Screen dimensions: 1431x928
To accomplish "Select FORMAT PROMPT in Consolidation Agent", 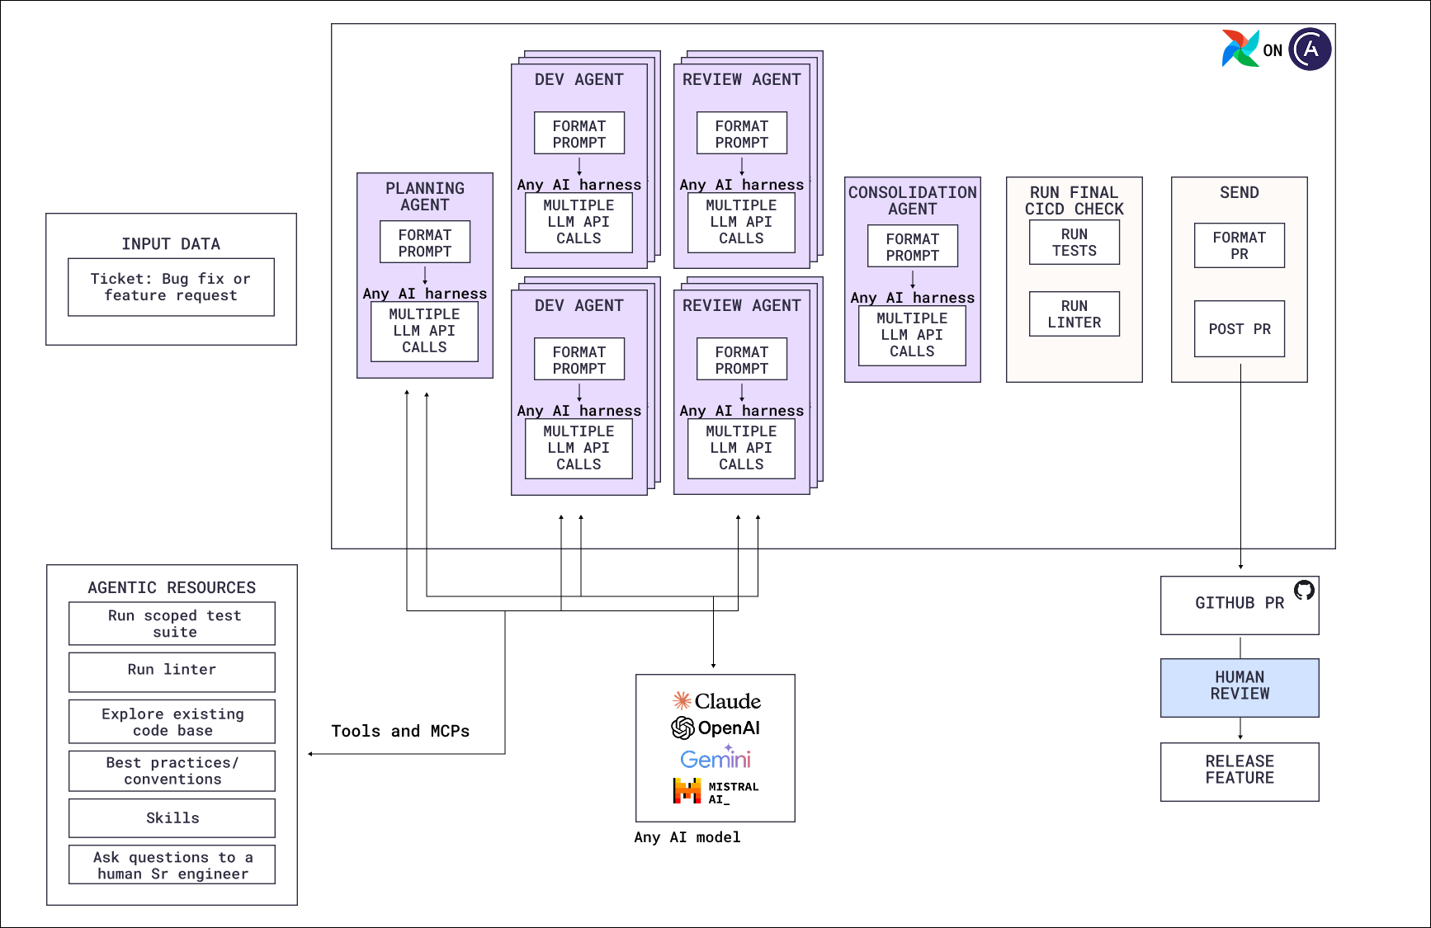I will tap(913, 246).
